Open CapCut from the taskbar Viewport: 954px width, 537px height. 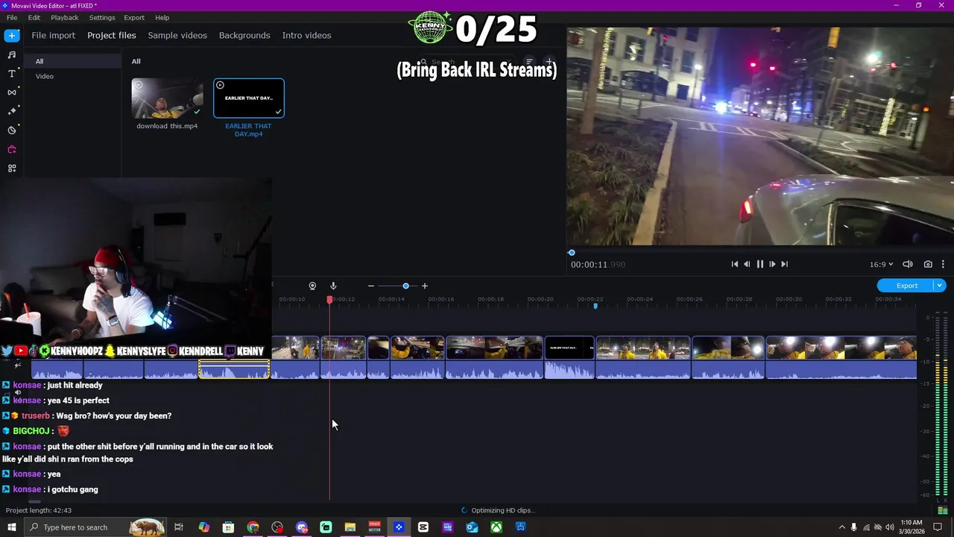click(423, 527)
